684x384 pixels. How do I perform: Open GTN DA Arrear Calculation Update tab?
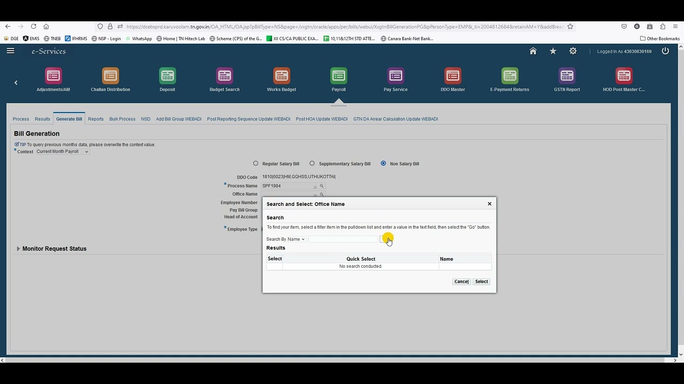(x=395, y=119)
